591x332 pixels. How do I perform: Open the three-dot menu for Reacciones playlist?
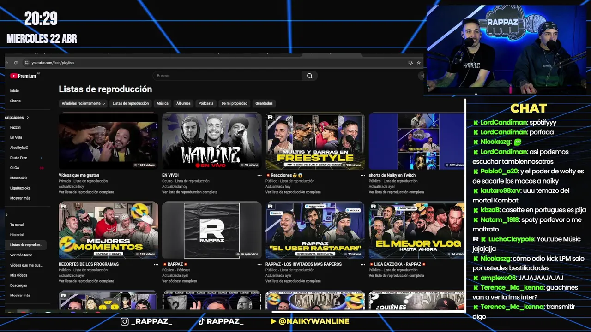(363, 176)
